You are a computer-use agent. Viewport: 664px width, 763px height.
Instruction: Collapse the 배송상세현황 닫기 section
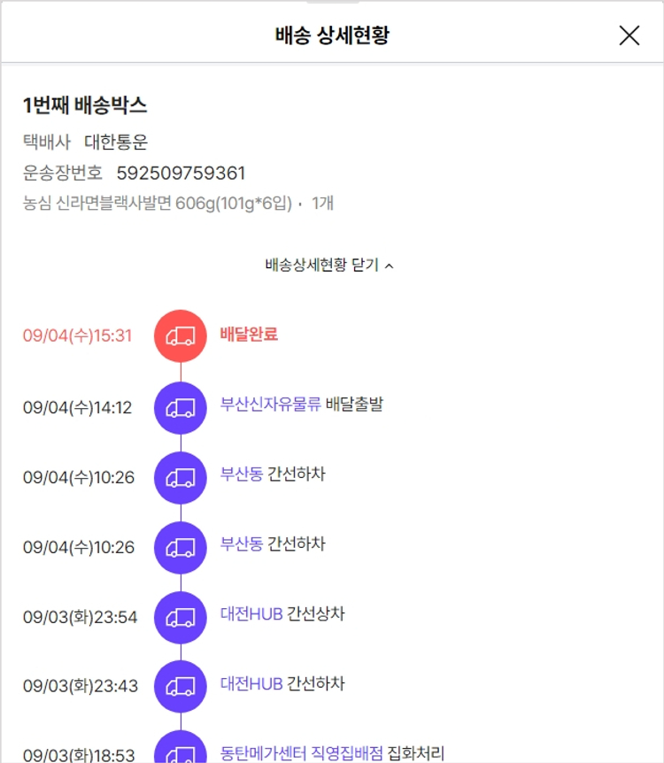coord(329,265)
